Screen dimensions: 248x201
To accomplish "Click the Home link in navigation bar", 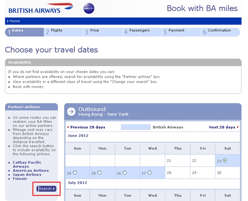I will click(x=15, y=21).
